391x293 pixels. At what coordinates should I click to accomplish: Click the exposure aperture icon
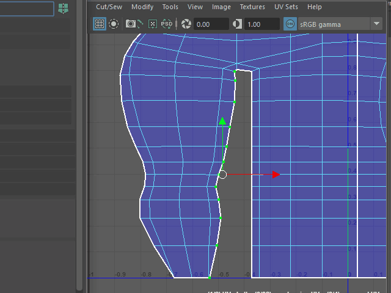coord(186,24)
